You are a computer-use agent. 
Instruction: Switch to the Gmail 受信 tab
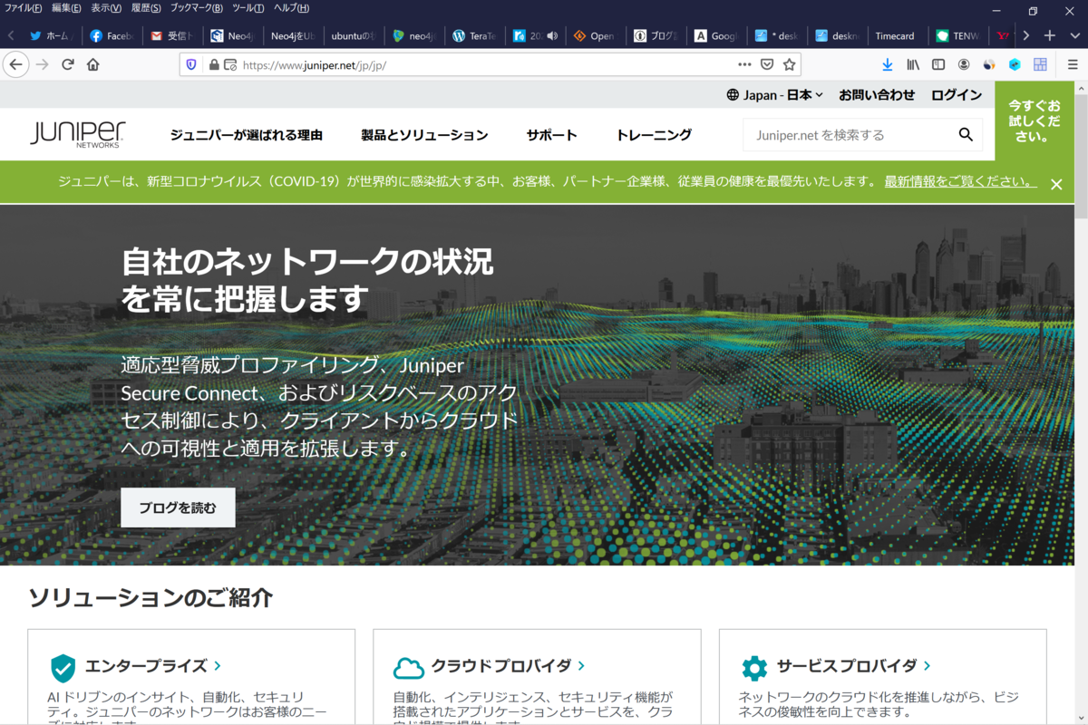pos(173,36)
